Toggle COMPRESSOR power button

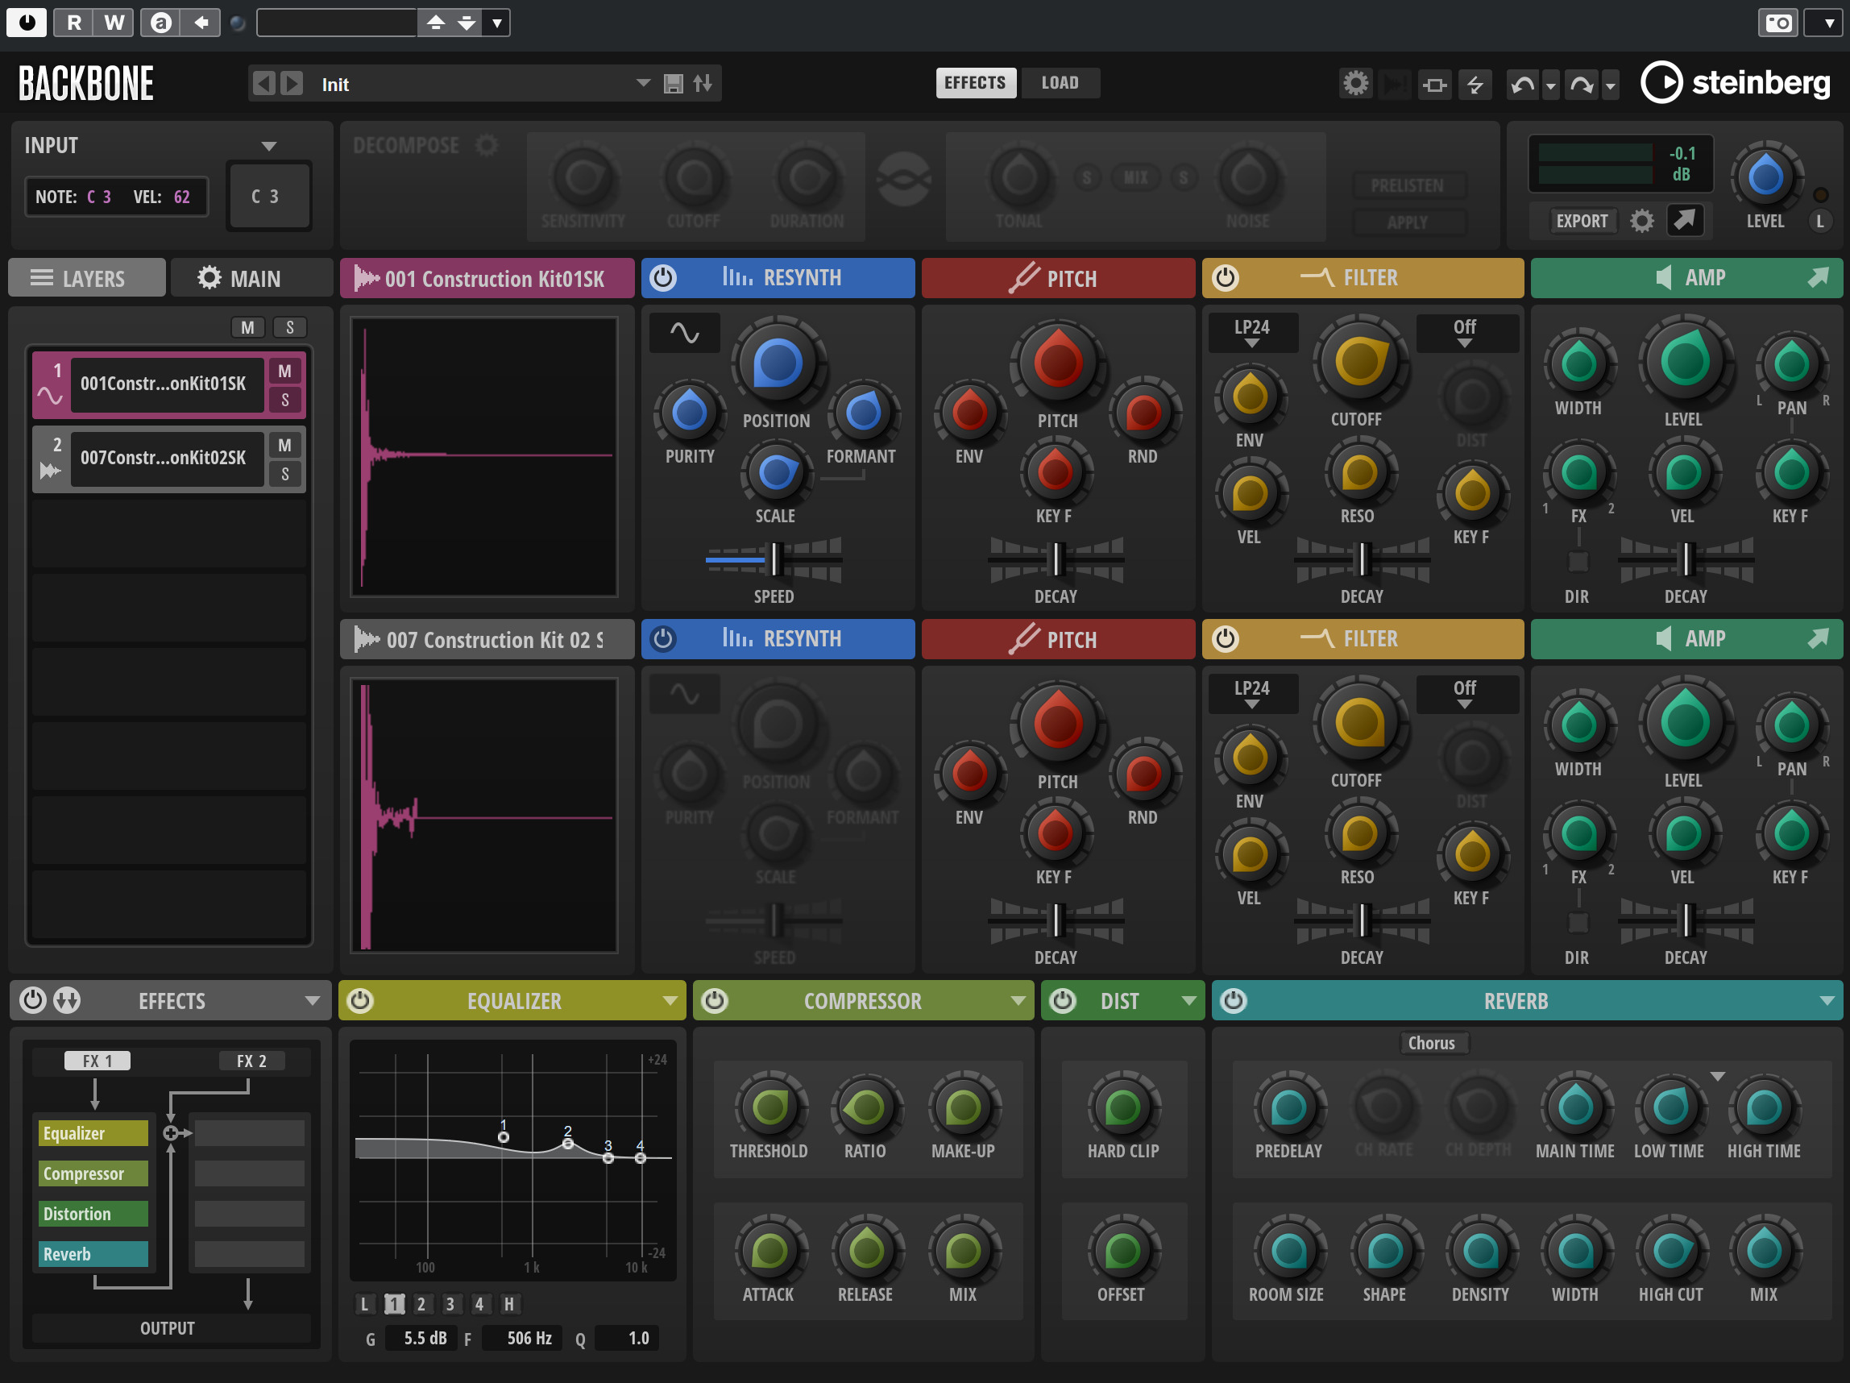coord(715,1000)
